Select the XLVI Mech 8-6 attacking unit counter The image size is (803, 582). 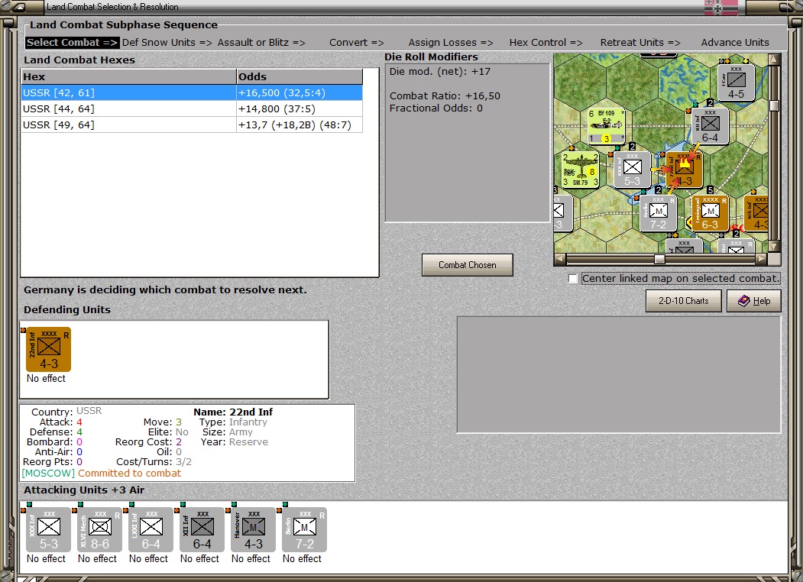pyautogui.click(x=100, y=530)
